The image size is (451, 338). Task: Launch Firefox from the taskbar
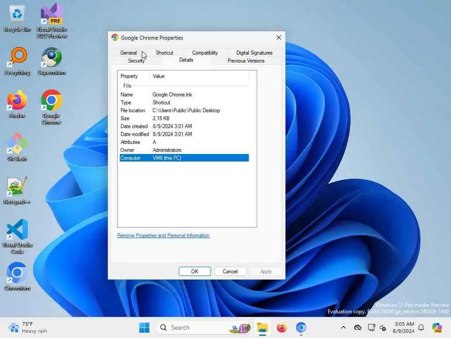[x=281, y=327]
